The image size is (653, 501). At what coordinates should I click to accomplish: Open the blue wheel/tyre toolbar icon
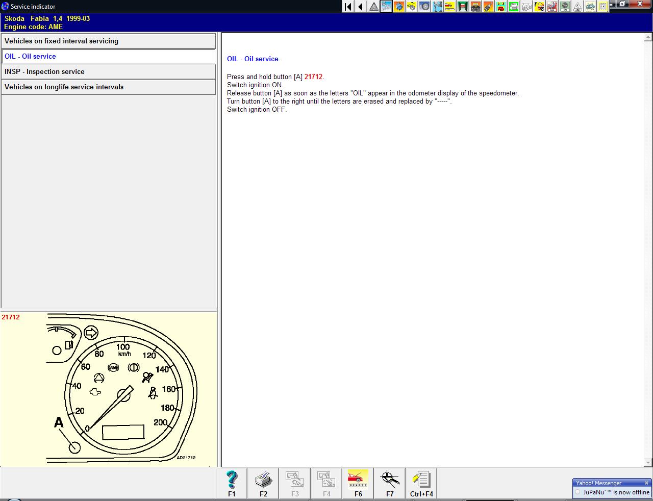[x=424, y=7]
